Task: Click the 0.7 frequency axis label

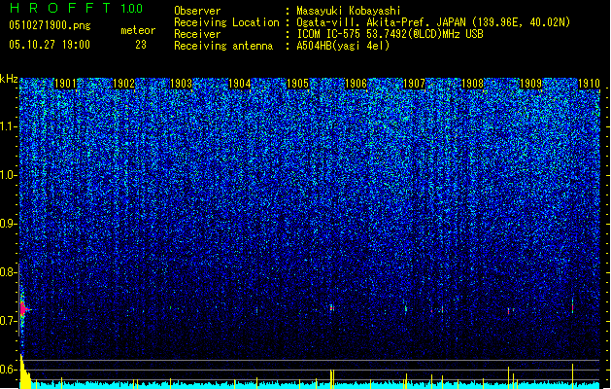Action: tap(8, 321)
